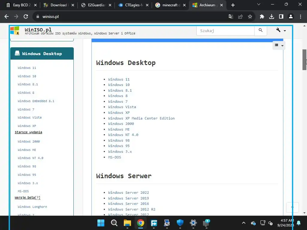Open Settings gear in the taskbar

click(x=193, y=223)
